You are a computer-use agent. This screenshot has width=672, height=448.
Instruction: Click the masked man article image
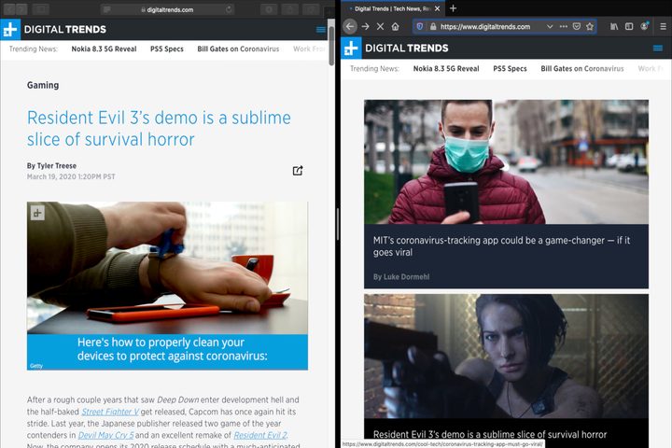(x=506, y=161)
